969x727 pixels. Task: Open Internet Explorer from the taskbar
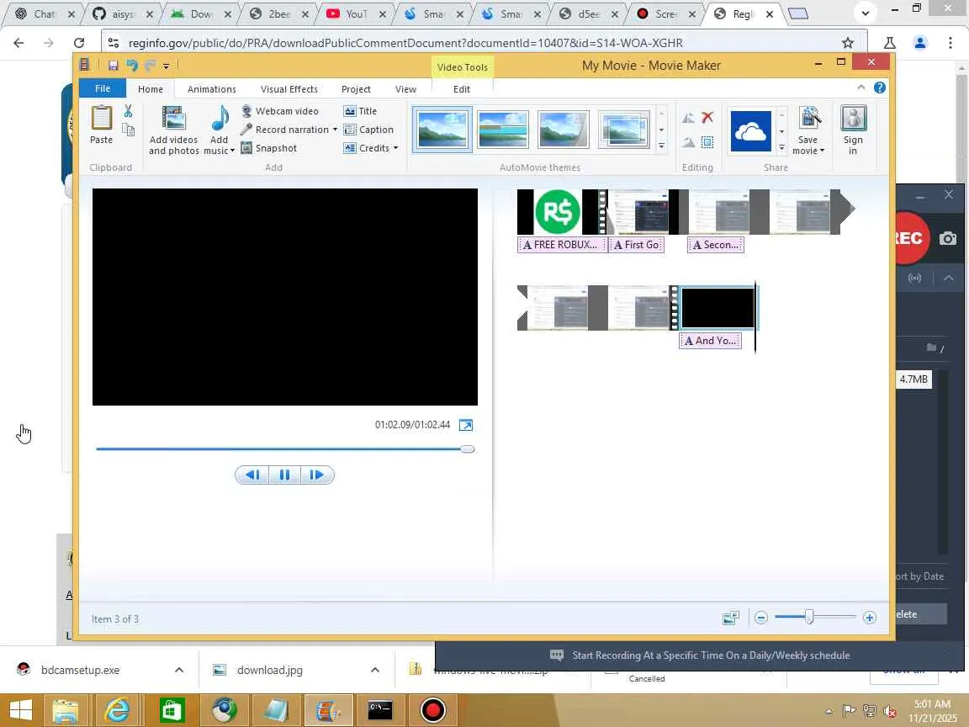coord(117,709)
